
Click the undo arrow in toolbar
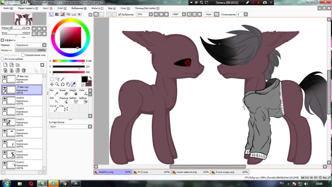(x=96, y=14)
